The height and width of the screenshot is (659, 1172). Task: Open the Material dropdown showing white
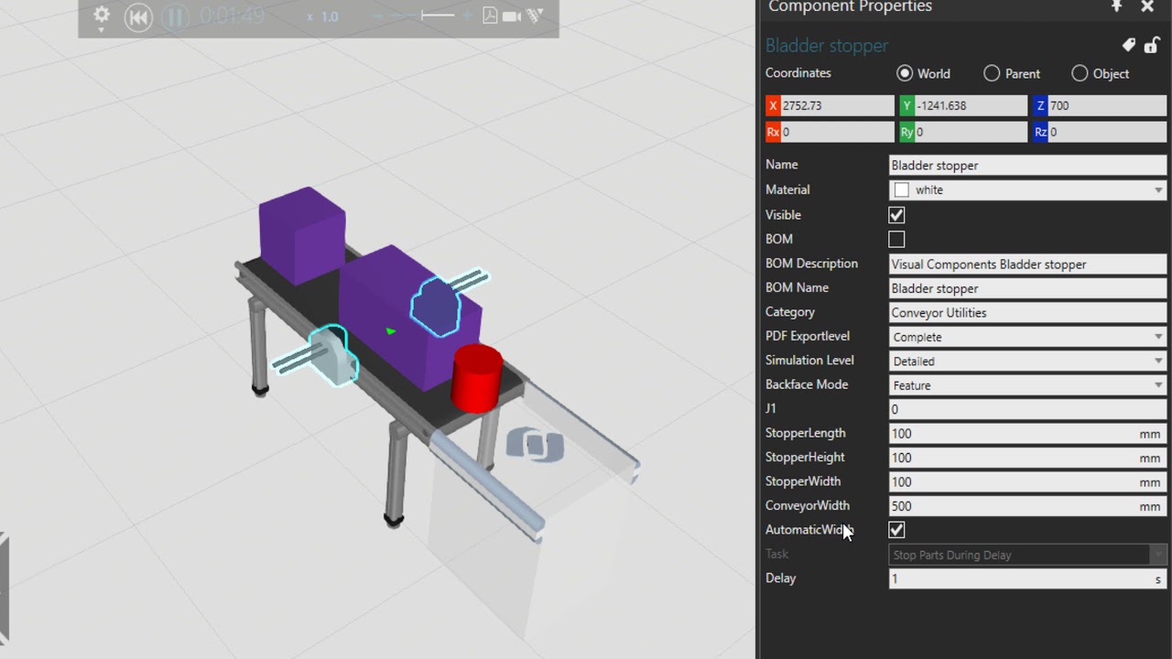pyautogui.click(x=1156, y=189)
